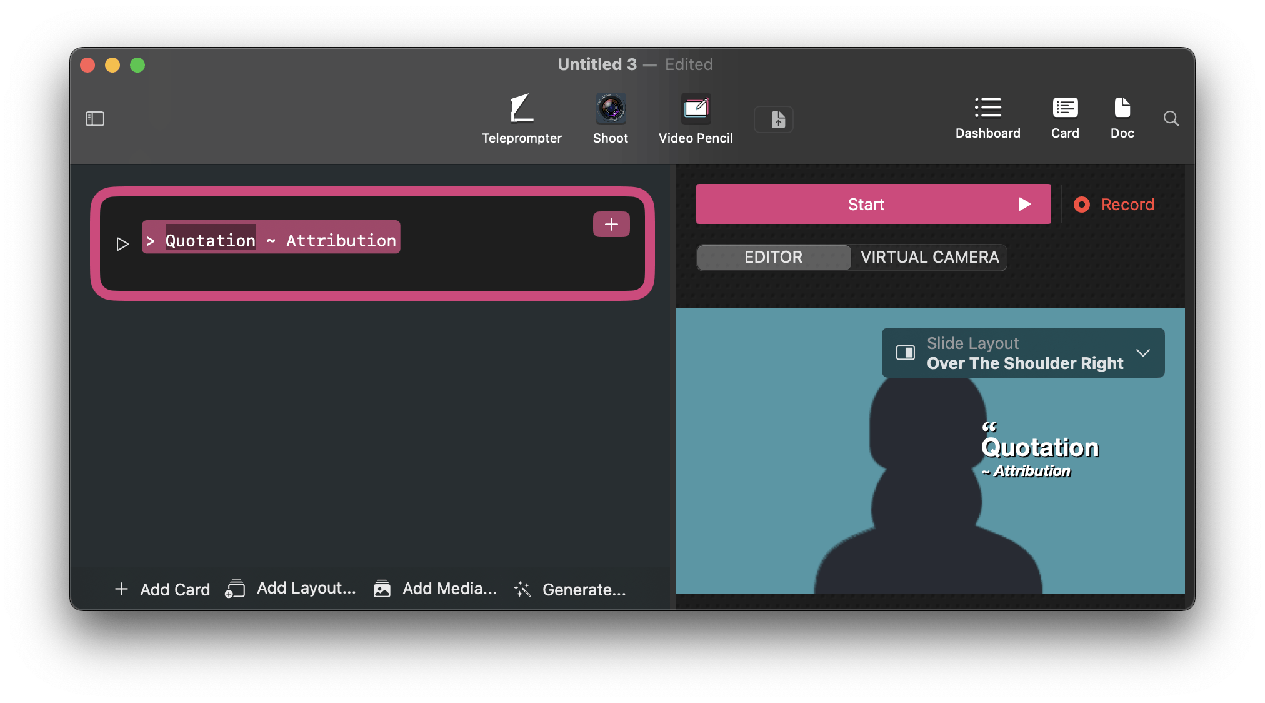1265x703 pixels.
Task: Zoom the window with green button
Action: click(137, 65)
